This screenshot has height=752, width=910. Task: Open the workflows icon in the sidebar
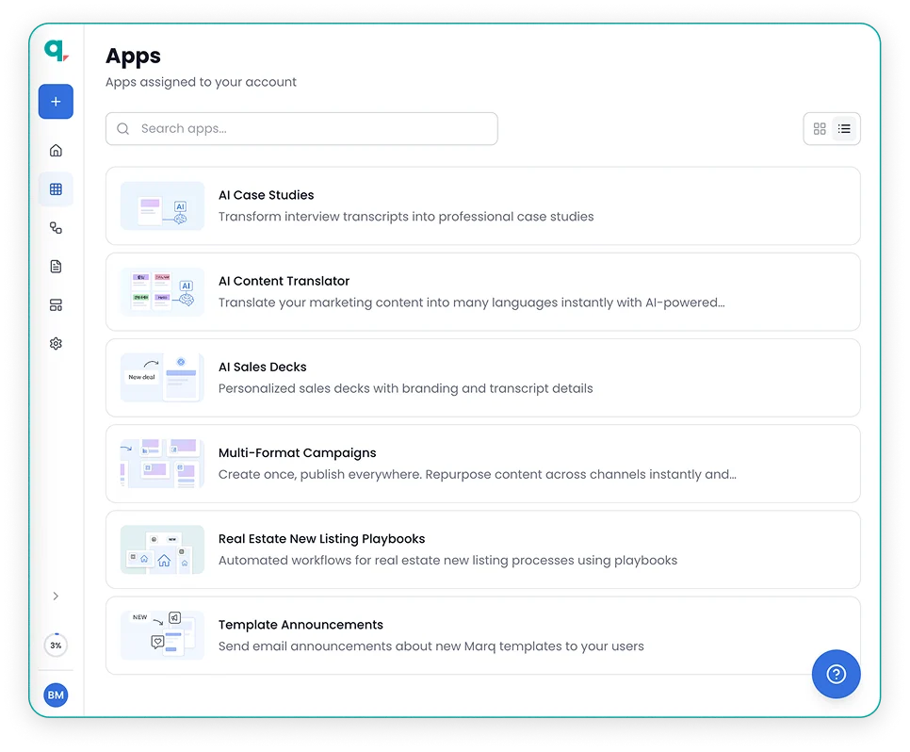pyautogui.click(x=56, y=227)
